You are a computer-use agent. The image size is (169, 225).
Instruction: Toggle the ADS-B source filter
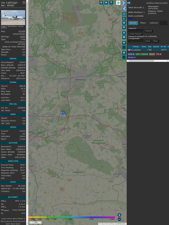coord(131,54)
